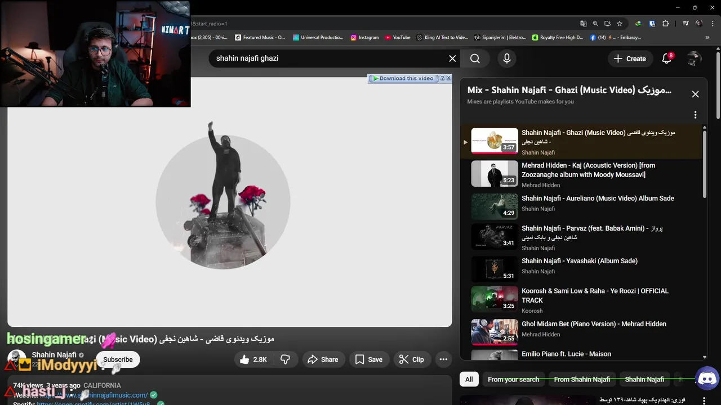Viewport: 721px width, 405px height.
Task: Open Facebook (14) bookmark
Action: 615,38
